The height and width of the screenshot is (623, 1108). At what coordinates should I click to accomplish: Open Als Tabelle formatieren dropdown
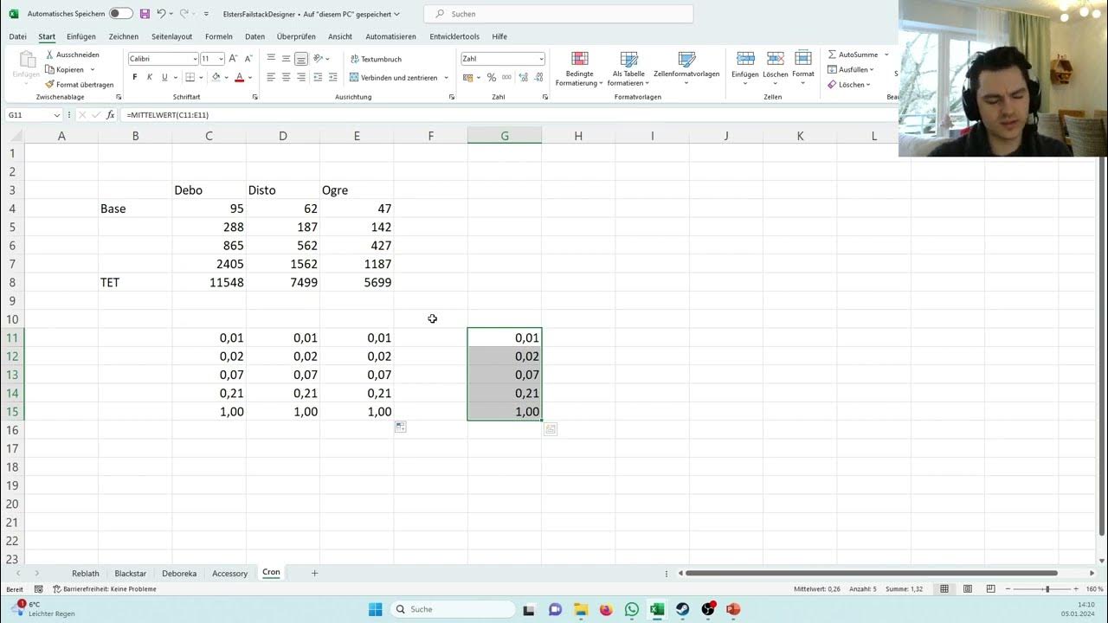point(628,68)
